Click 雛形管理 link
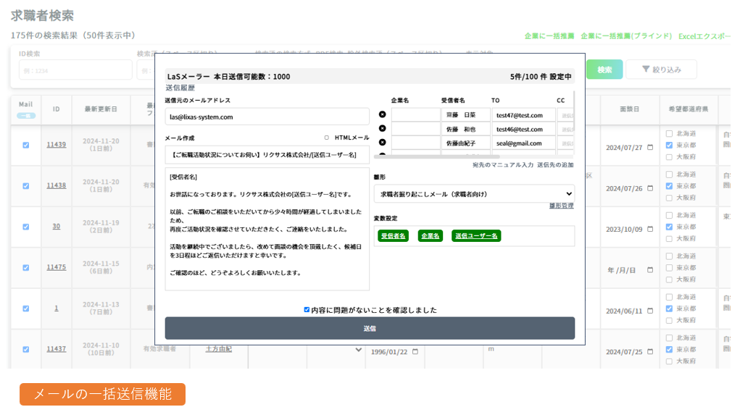740x407 pixels. coord(561,206)
